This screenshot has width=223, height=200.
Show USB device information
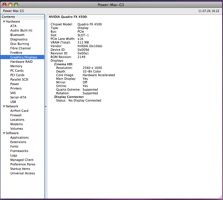pyautogui.click(x=13, y=102)
